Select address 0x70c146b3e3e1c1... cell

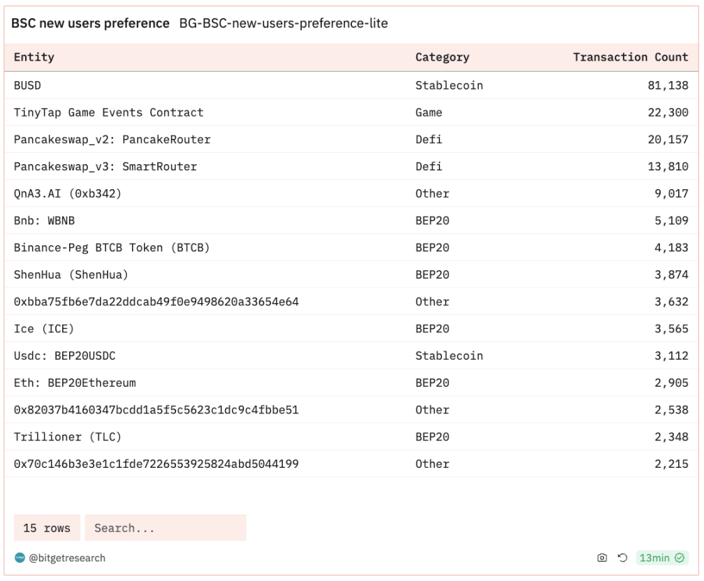156,464
